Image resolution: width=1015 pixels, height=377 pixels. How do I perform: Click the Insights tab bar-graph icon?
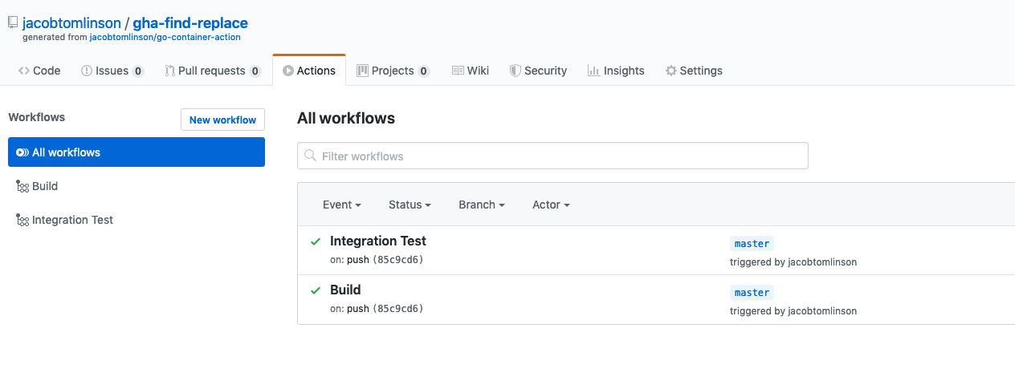[x=593, y=71]
